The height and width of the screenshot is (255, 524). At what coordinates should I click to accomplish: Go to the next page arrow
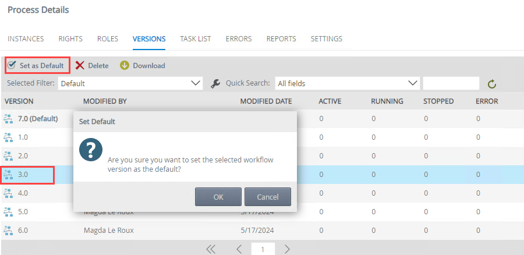[287, 249]
